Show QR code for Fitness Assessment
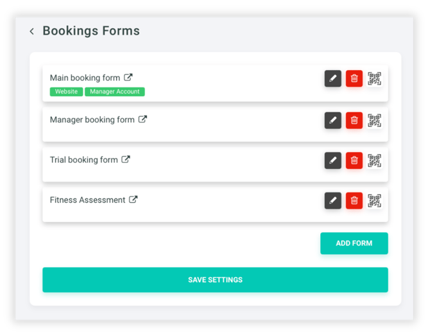The image size is (430, 335). (x=375, y=200)
